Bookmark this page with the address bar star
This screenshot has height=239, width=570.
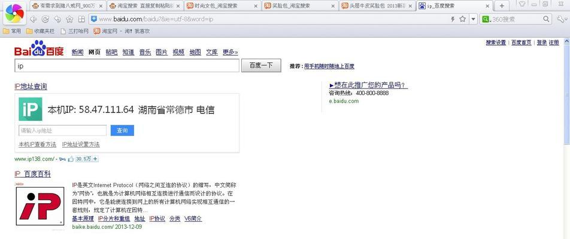462,19
